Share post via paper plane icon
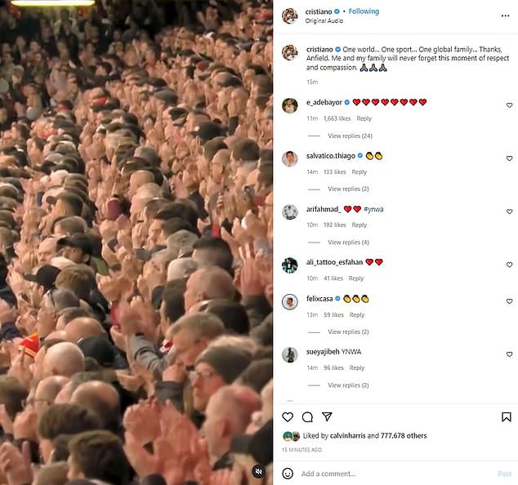Viewport: 518px width, 485px height. [x=327, y=416]
